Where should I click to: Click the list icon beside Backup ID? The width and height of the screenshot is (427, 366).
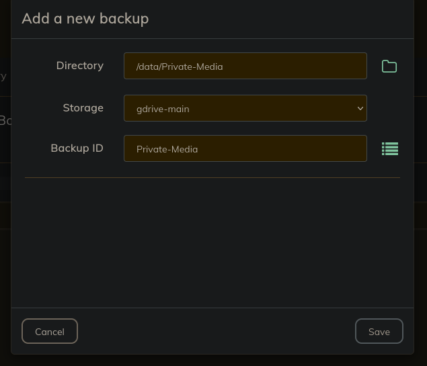coord(390,149)
